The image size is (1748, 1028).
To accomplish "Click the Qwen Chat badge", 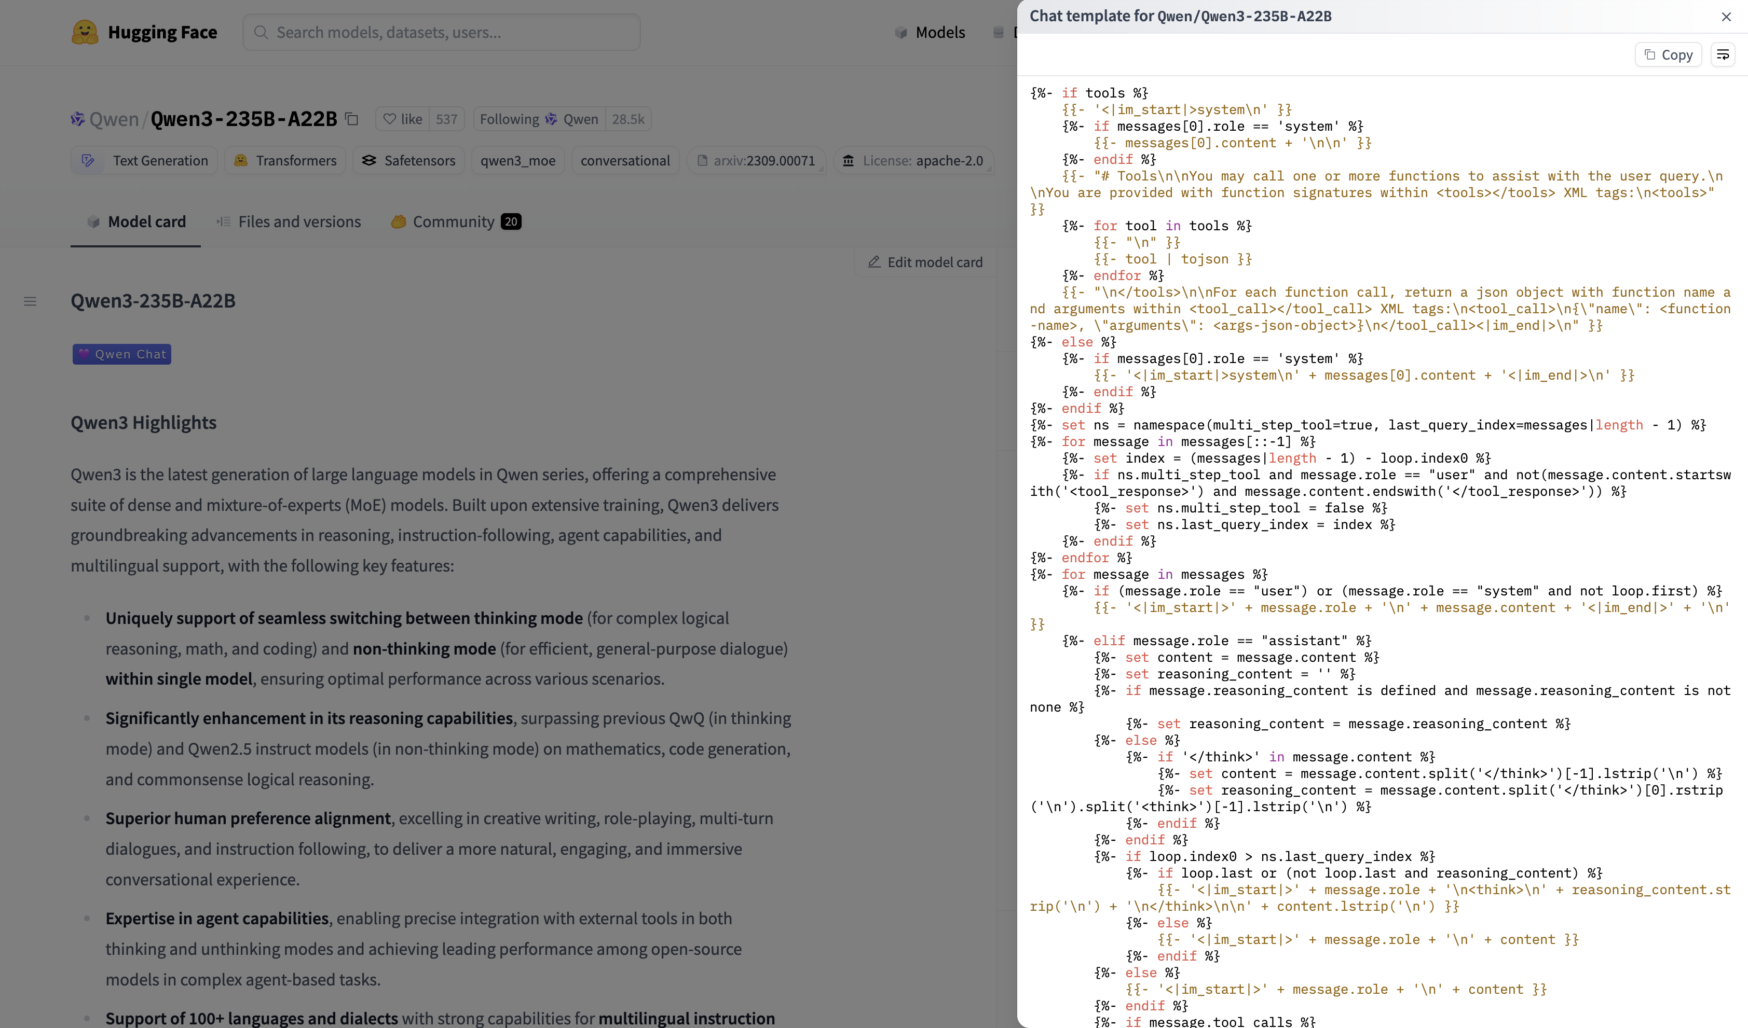I will coord(122,354).
